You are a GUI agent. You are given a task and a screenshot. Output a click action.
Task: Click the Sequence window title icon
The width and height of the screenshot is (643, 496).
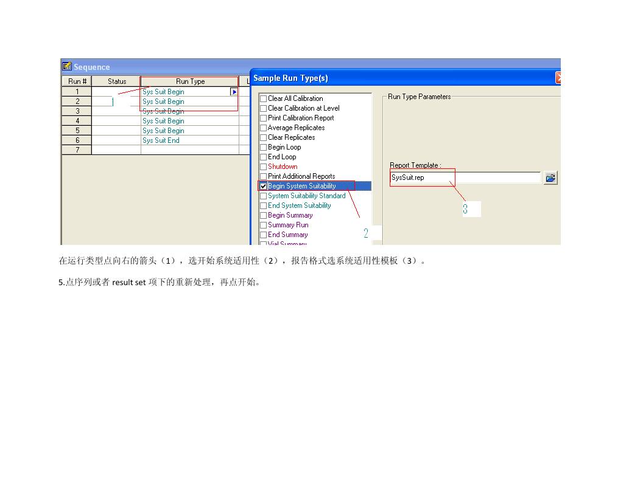click(x=67, y=67)
